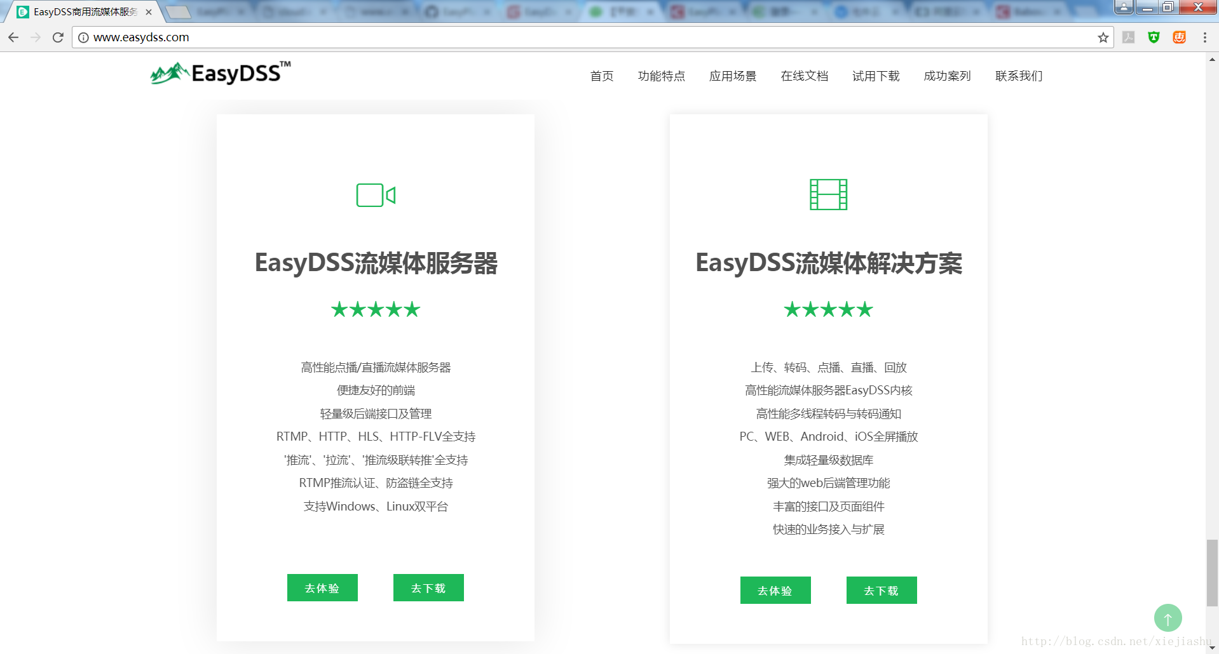
Task: Click text 快速的业务接入与扩展
Action: pos(828,529)
